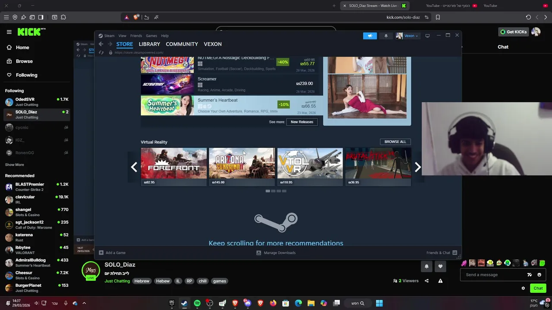
Task: Click Add a Game in Steam
Action: click(x=112, y=253)
